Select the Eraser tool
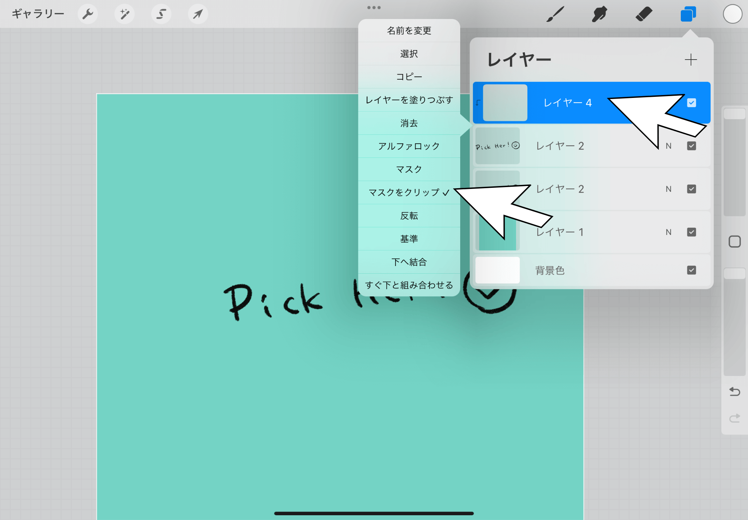748x520 pixels. pos(644,14)
